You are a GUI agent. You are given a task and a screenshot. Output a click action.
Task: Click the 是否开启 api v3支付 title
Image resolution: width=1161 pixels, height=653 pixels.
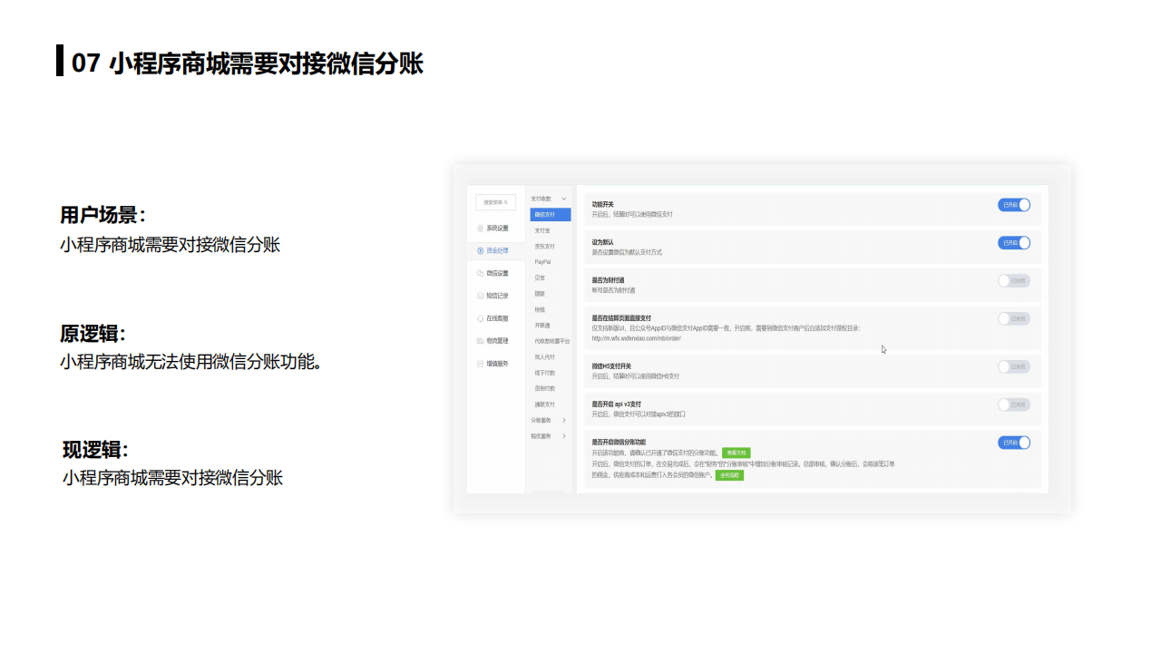point(616,404)
